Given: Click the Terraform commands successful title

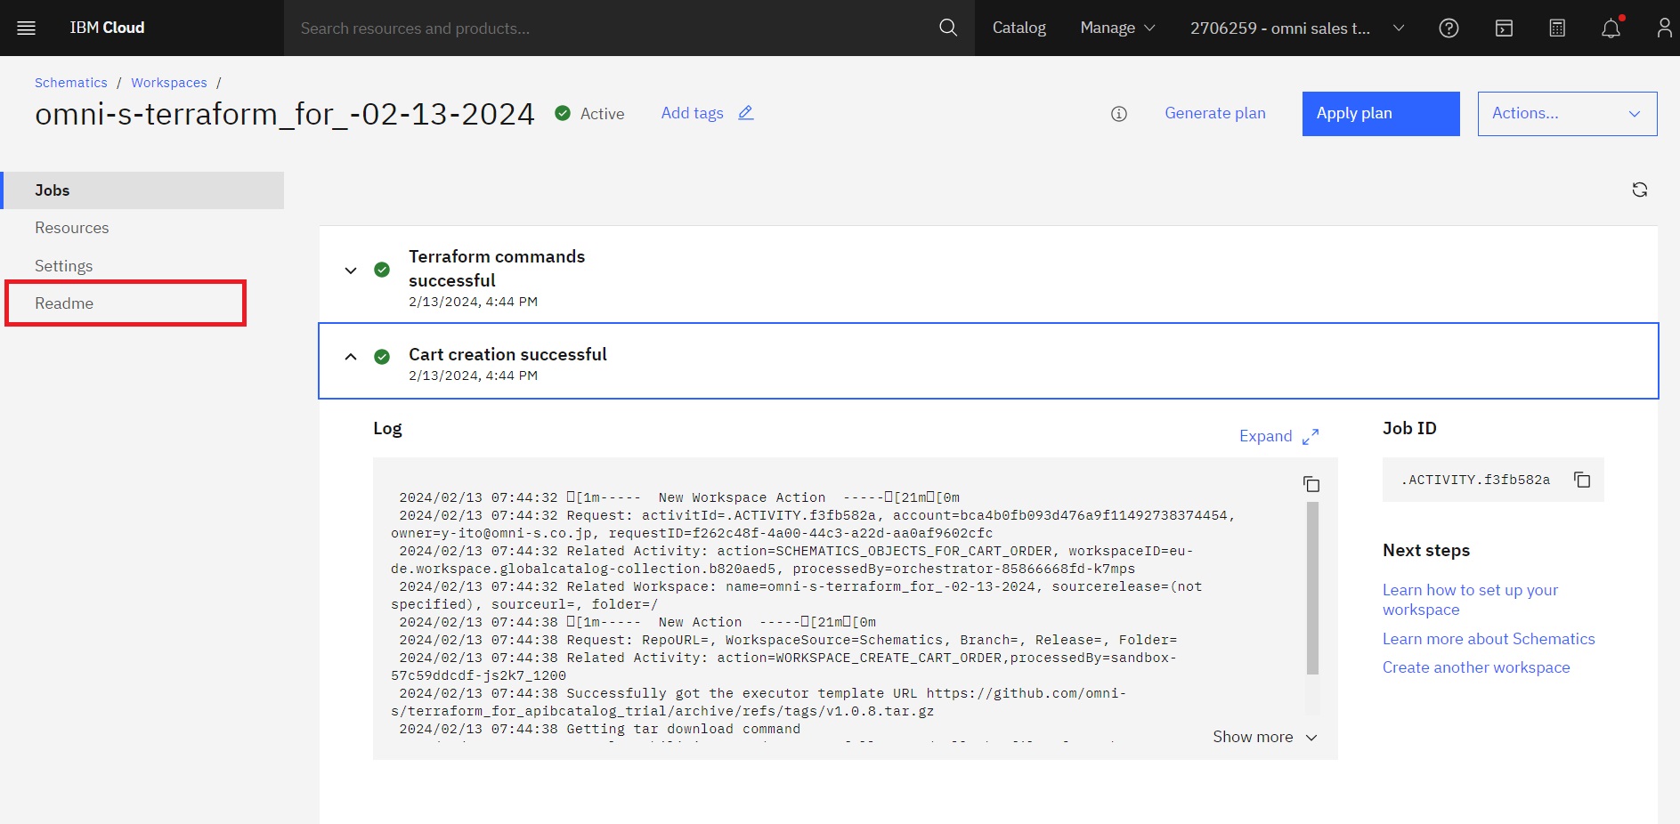Looking at the screenshot, I should click(x=497, y=268).
